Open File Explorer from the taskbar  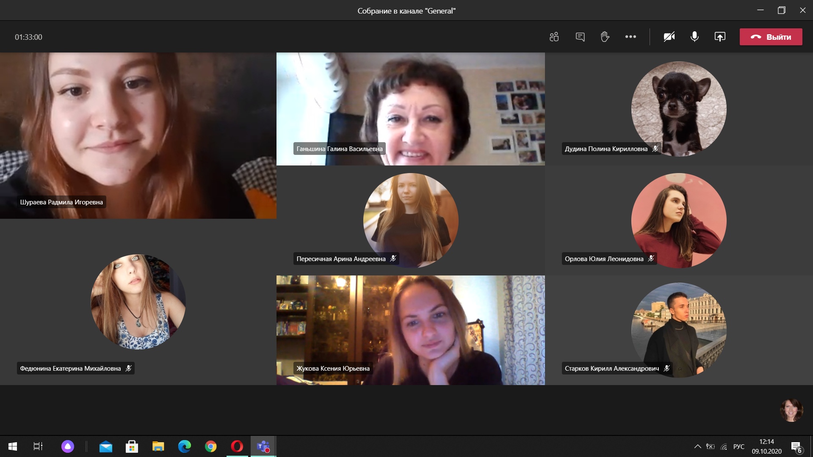(158, 446)
